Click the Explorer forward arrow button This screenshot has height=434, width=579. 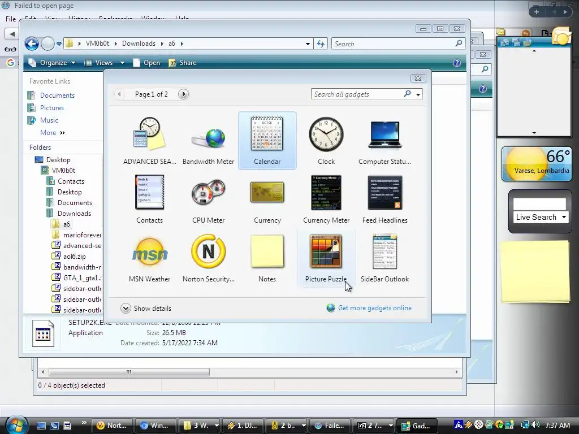47,44
